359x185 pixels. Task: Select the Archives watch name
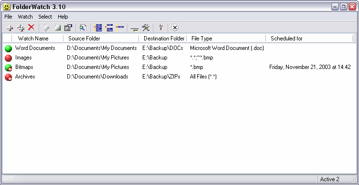coord(25,77)
